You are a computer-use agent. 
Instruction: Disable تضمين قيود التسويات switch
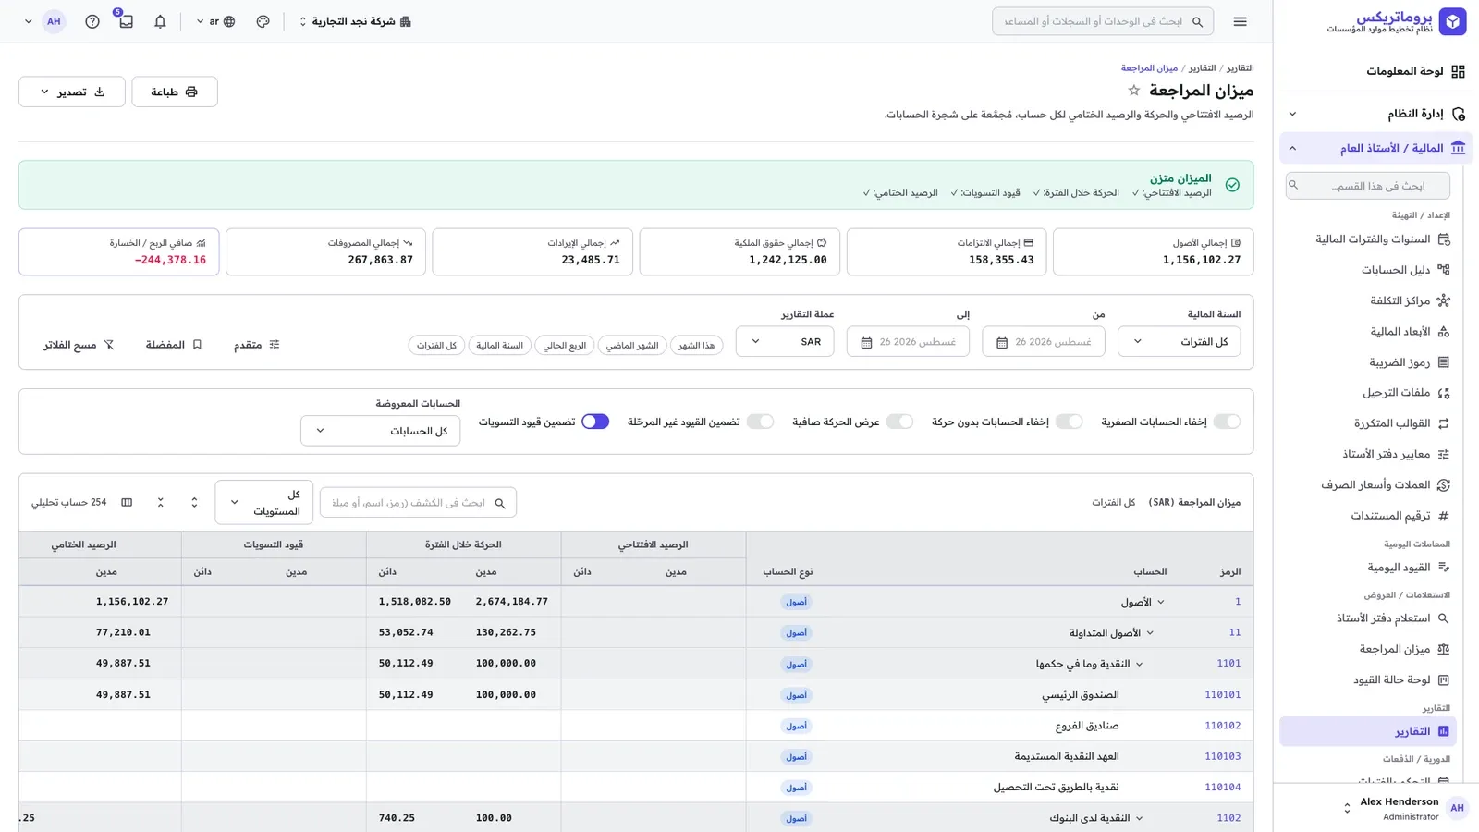click(595, 422)
